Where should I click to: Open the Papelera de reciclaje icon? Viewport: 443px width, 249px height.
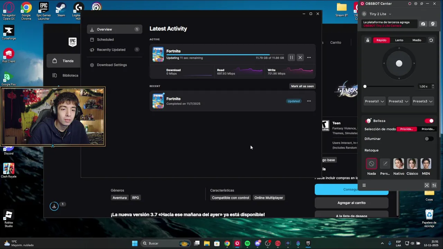tap(429, 218)
